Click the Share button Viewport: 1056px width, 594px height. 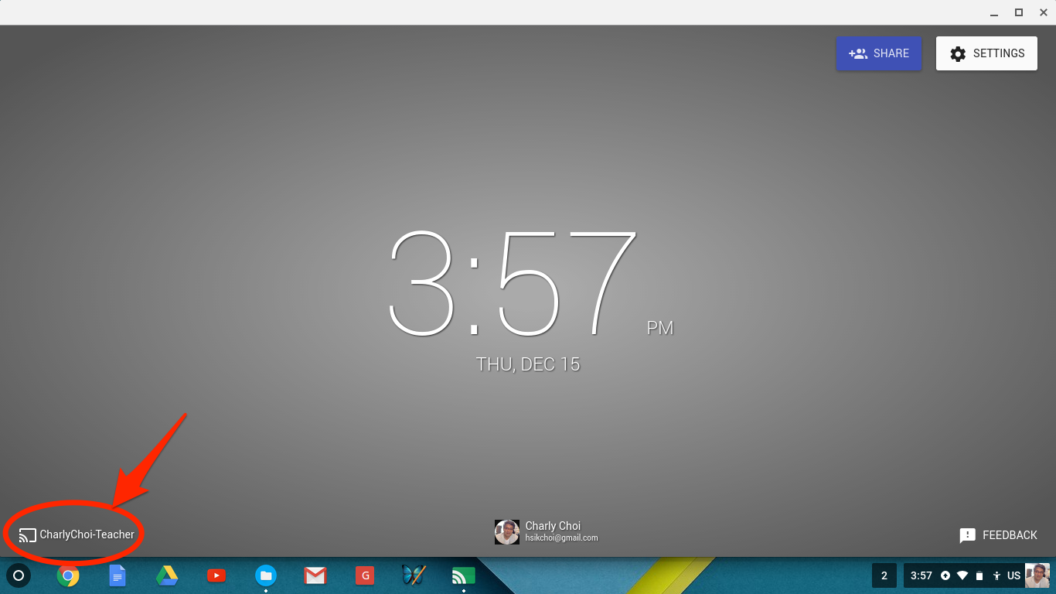pos(878,53)
